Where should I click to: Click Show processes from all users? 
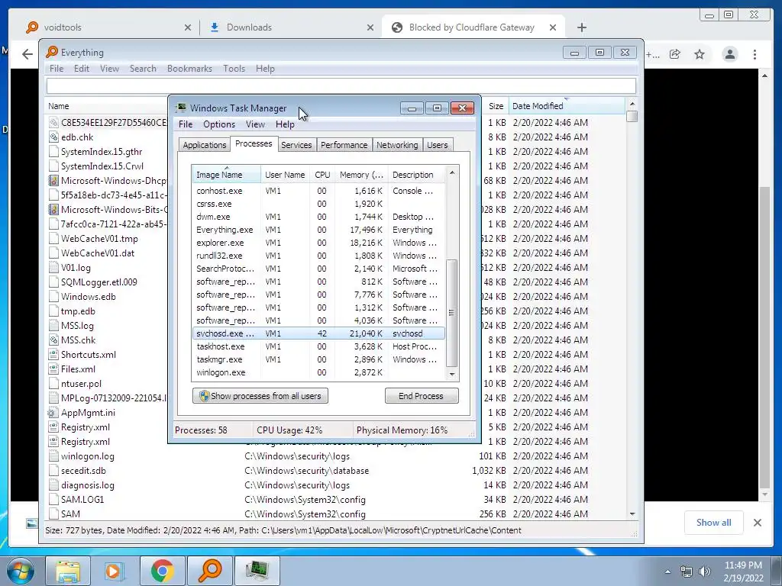(x=260, y=396)
